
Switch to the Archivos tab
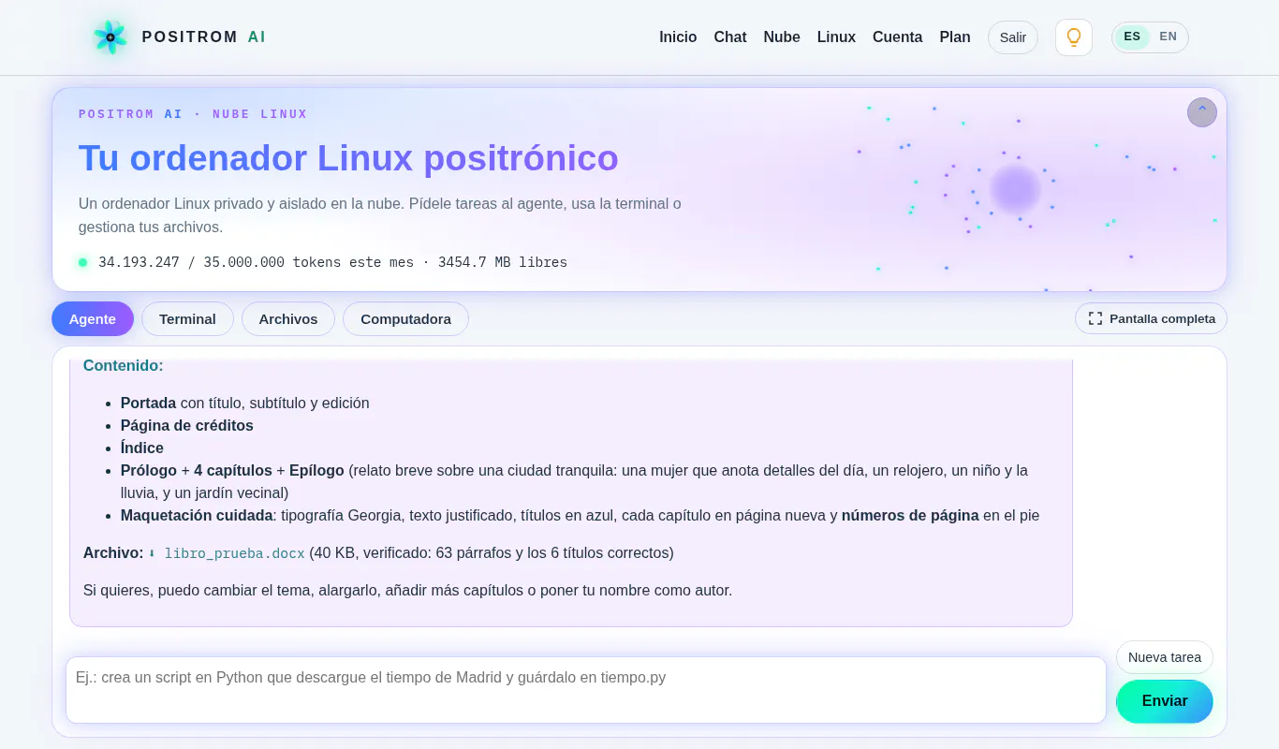pos(288,319)
